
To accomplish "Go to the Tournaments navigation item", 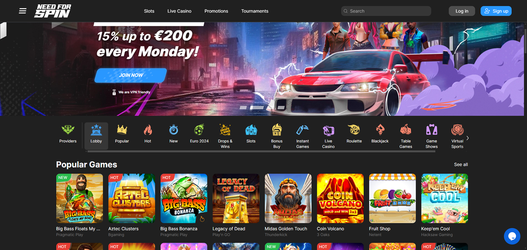I will click(255, 11).
